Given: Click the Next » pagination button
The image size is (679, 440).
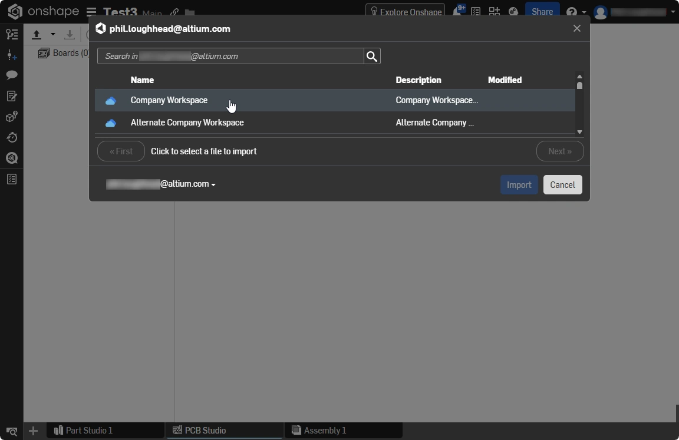Looking at the screenshot, I should [560, 151].
